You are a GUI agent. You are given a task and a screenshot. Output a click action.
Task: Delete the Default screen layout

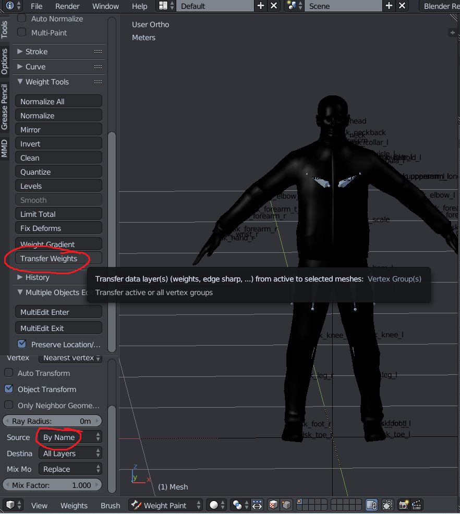click(x=274, y=6)
